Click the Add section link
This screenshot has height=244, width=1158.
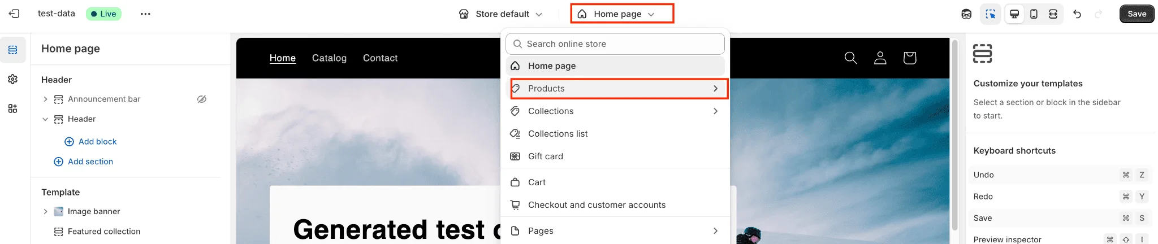click(90, 162)
